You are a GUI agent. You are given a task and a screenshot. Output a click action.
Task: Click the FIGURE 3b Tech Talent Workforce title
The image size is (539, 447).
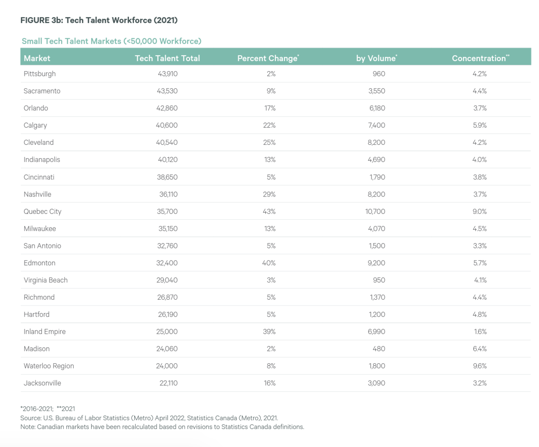pyautogui.click(x=99, y=20)
